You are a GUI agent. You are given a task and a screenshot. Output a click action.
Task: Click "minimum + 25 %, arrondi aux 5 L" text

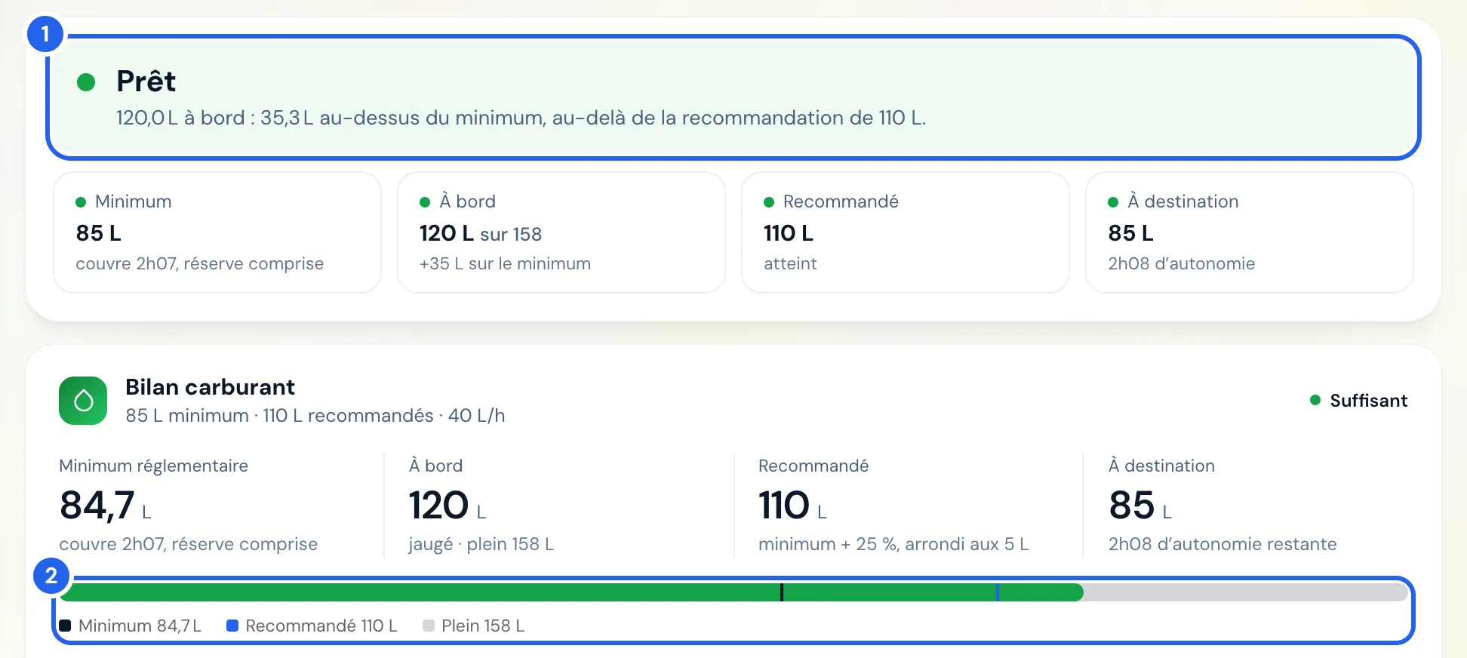coord(893,544)
